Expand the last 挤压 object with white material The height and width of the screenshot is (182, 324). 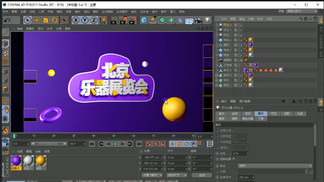(217, 85)
